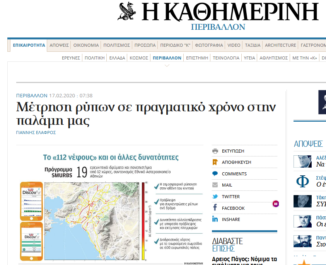Viewport: 326px width, 265px height.
Task: Share via the INSHARE link
Action: tap(231, 219)
